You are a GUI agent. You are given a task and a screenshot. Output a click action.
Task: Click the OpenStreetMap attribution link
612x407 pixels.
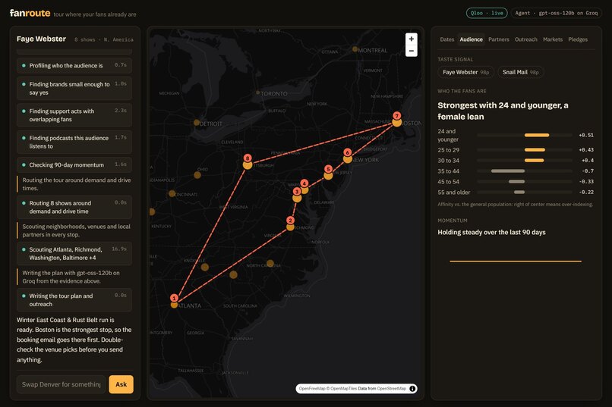coord(392,389)
